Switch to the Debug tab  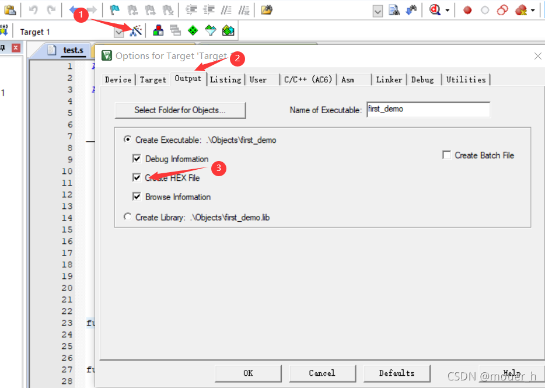coord(422,79)
